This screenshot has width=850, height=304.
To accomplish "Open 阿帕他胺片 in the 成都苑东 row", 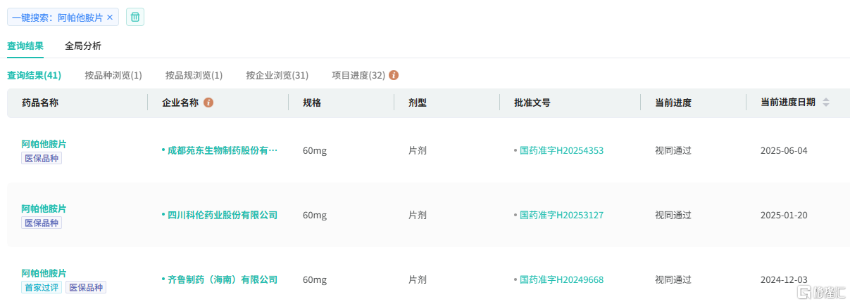I will point(44,144).
